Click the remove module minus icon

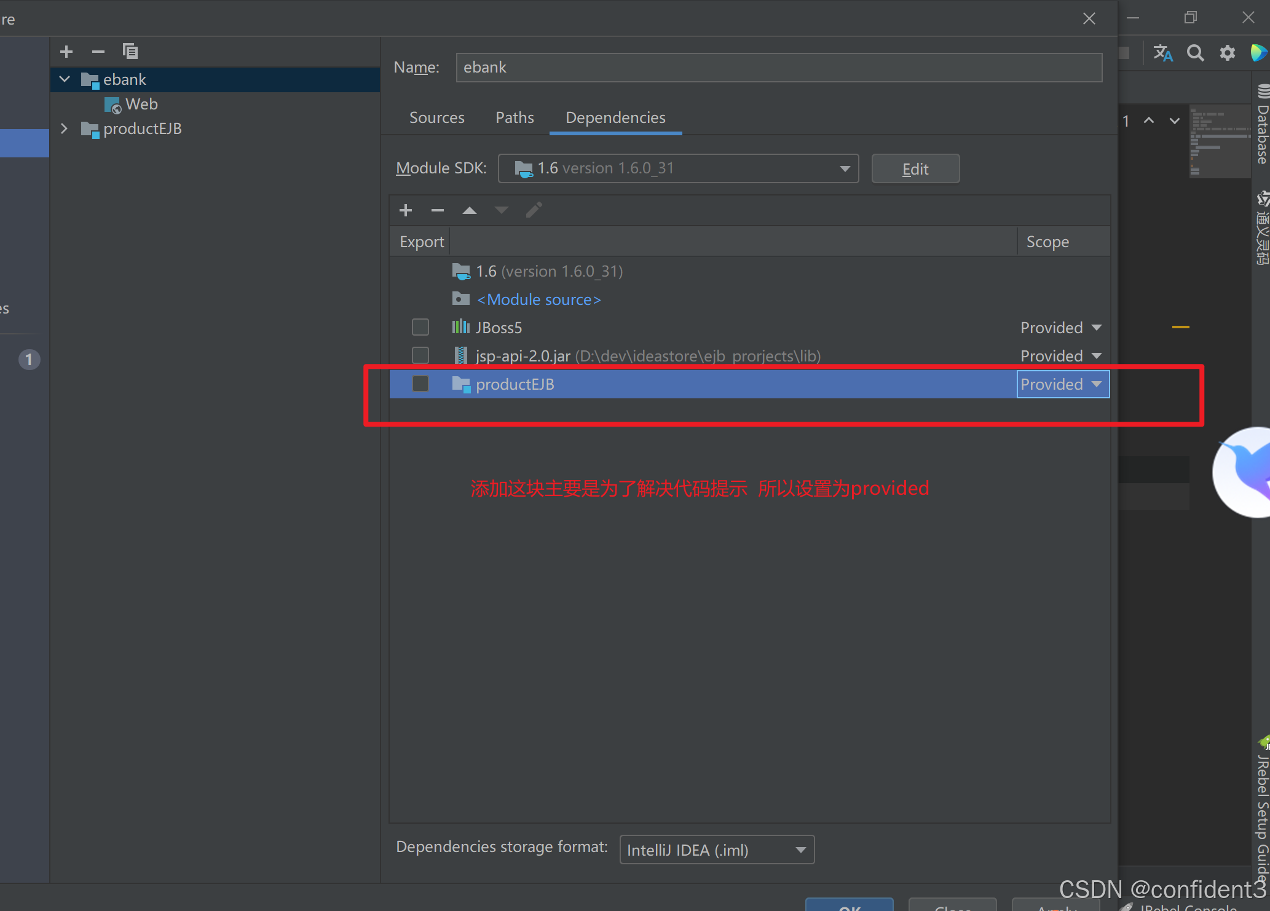pos(98,52)
